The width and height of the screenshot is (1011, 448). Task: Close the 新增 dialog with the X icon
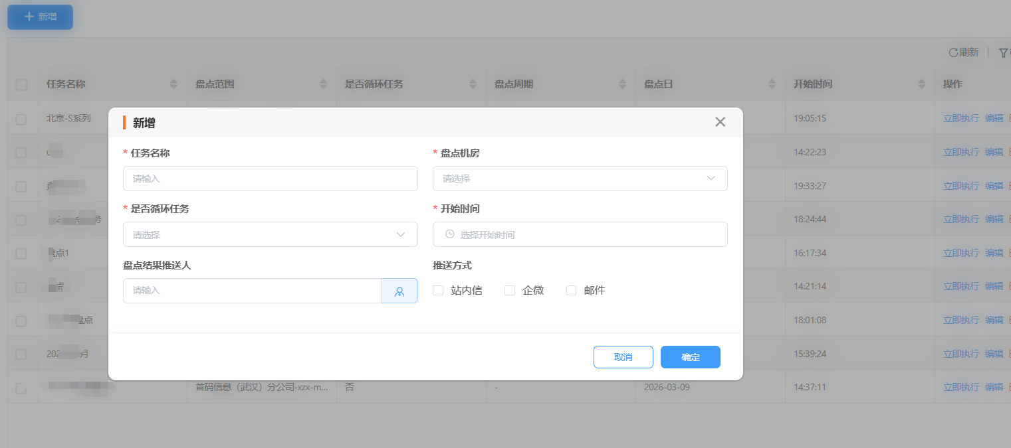720,122
